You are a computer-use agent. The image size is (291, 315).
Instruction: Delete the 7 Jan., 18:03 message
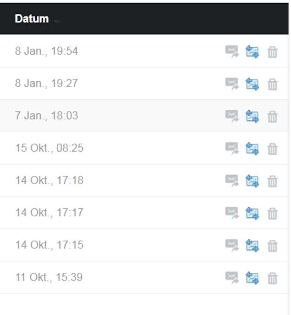point(273,117)
